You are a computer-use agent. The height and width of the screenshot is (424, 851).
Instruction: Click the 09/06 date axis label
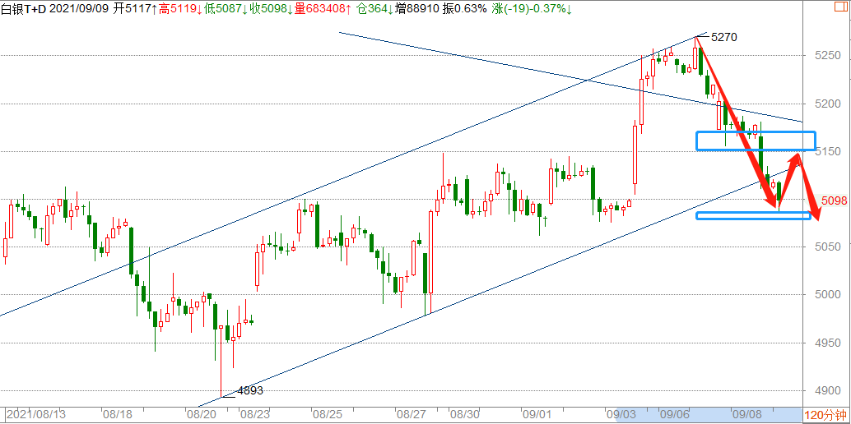(x=673, y=414)
